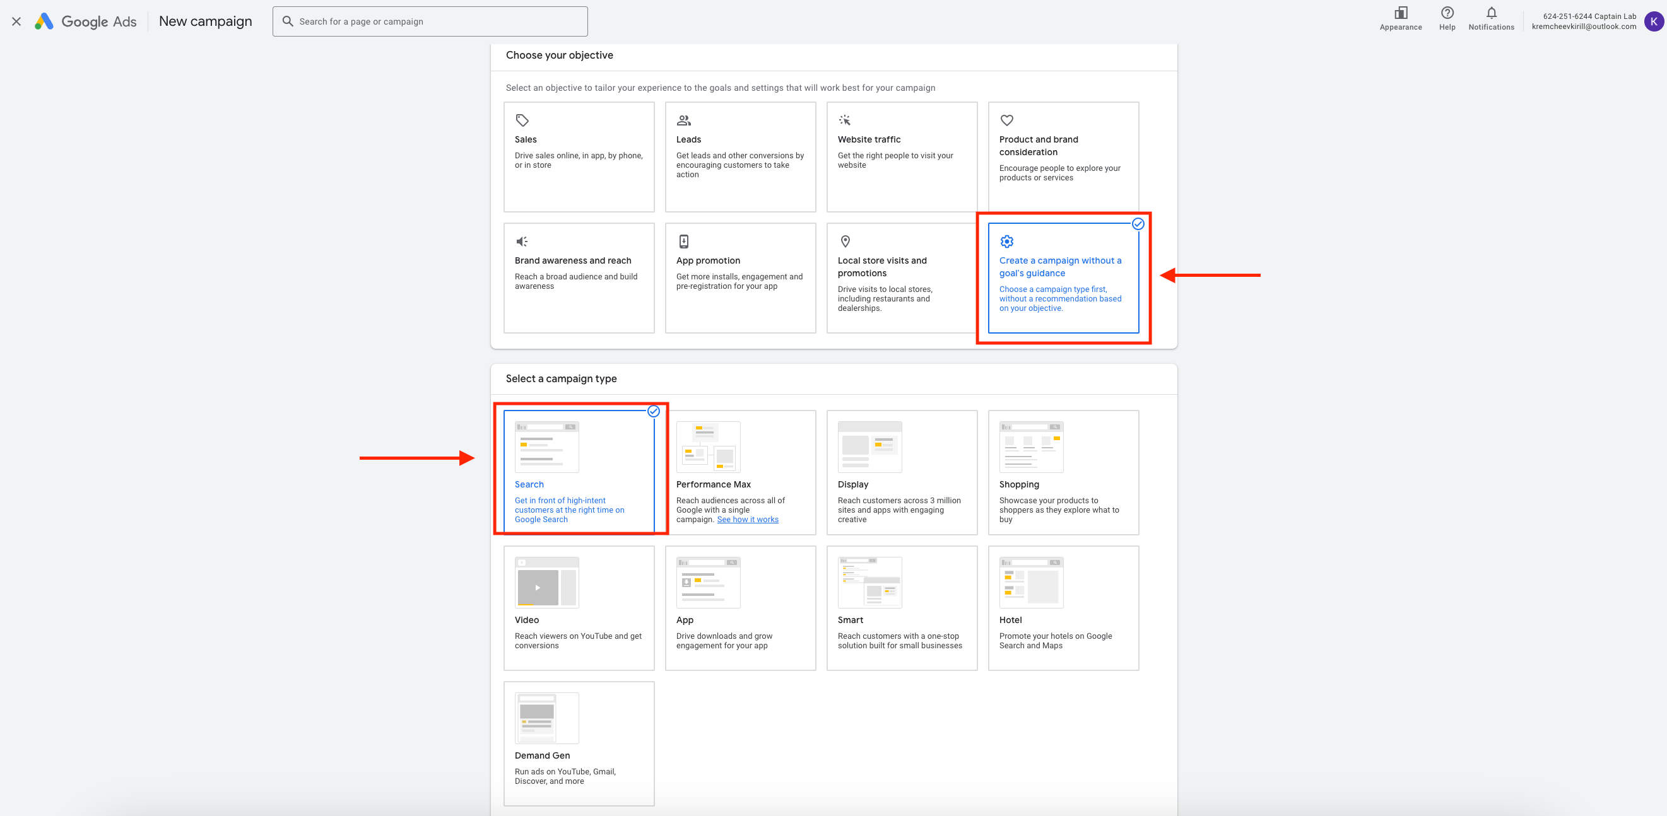Toggle the campaign without goal's guidance checkmark
This screenshot has width=1667, height=816.
pos(1137,224)
